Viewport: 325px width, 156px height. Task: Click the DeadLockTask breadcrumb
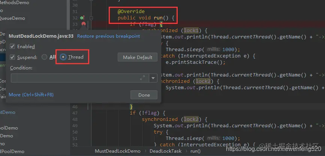tap(166, 151)
